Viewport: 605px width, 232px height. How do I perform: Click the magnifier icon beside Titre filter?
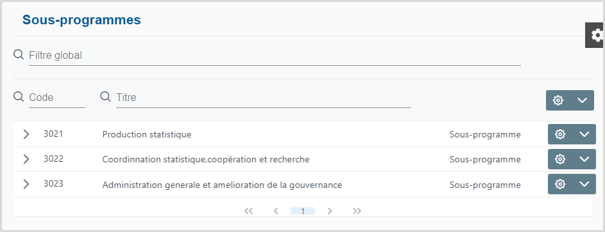(x=105, y=96)
